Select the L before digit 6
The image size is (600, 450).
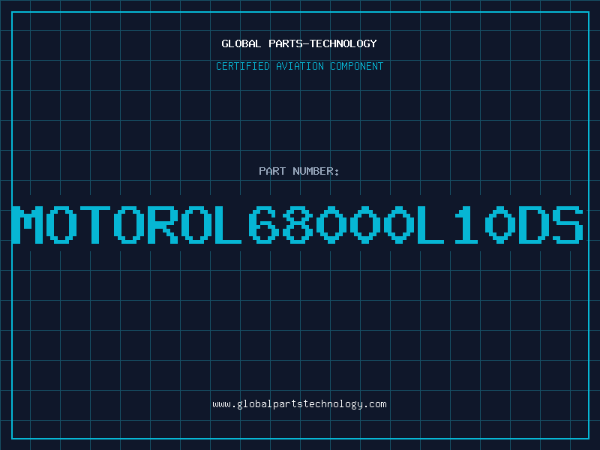229,225
